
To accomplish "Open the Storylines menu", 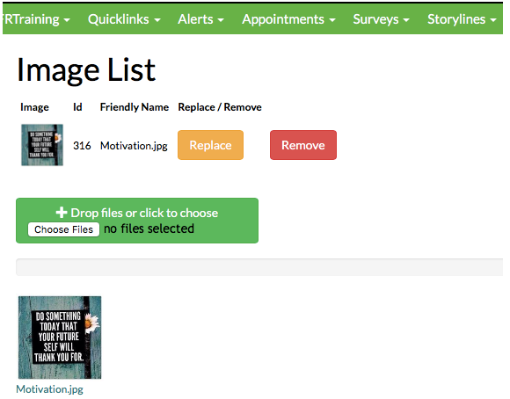I will [x=462, y=19].
